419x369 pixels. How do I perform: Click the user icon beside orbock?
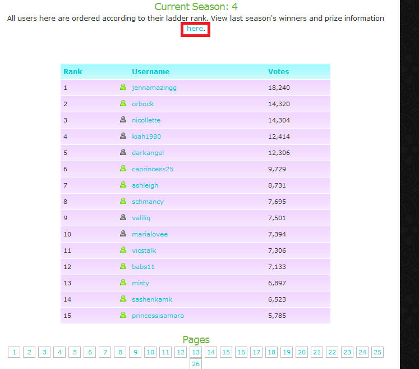pyautogui.click(x=123, y=103)
